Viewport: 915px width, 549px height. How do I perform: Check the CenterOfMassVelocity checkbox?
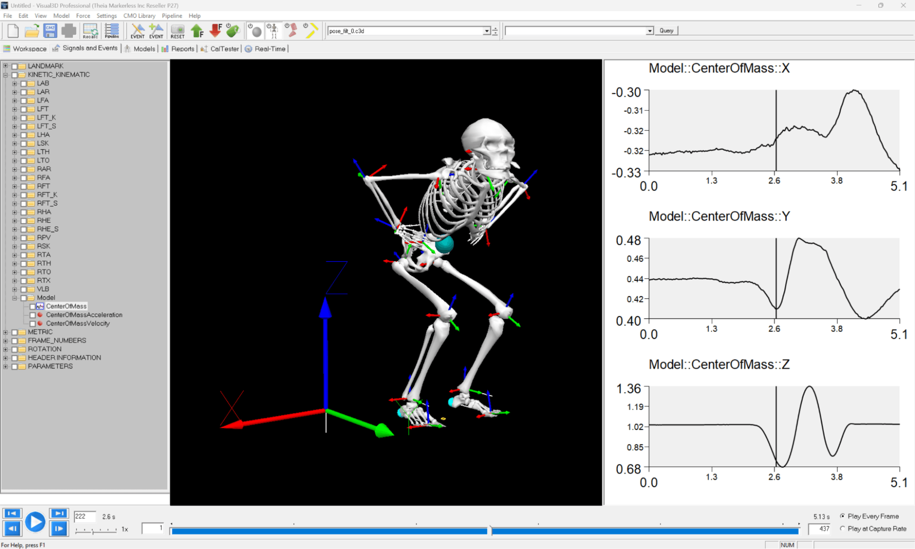32,324
